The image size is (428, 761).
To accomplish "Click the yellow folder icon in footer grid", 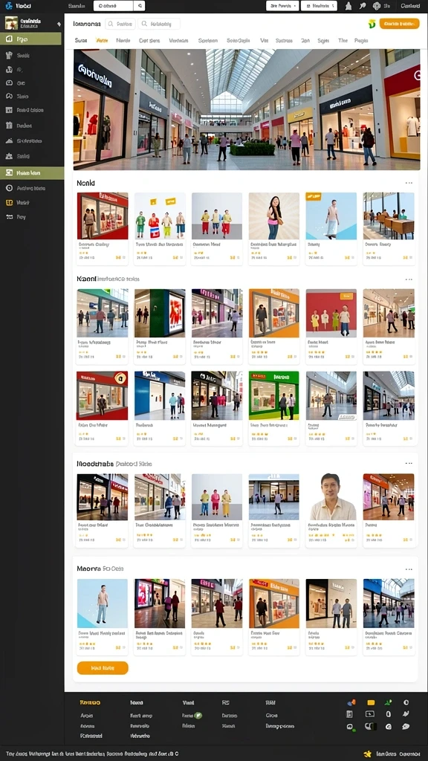I will click(371, 702).
